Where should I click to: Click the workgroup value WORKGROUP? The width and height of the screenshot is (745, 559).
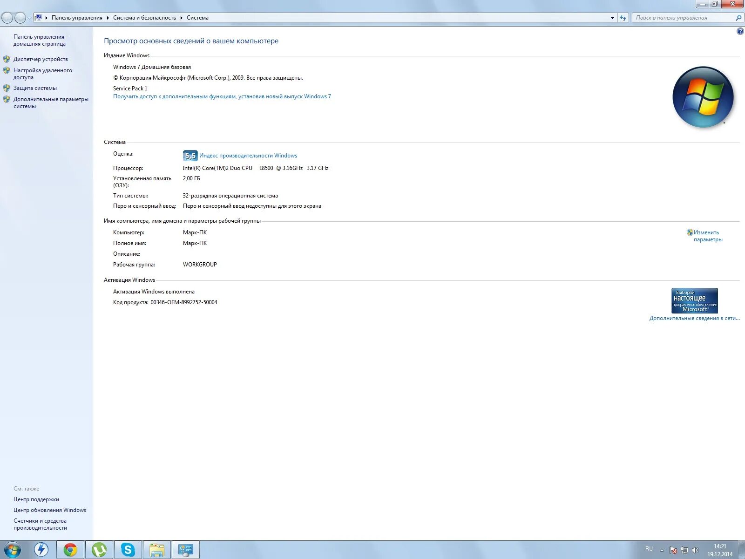[200, 265]
